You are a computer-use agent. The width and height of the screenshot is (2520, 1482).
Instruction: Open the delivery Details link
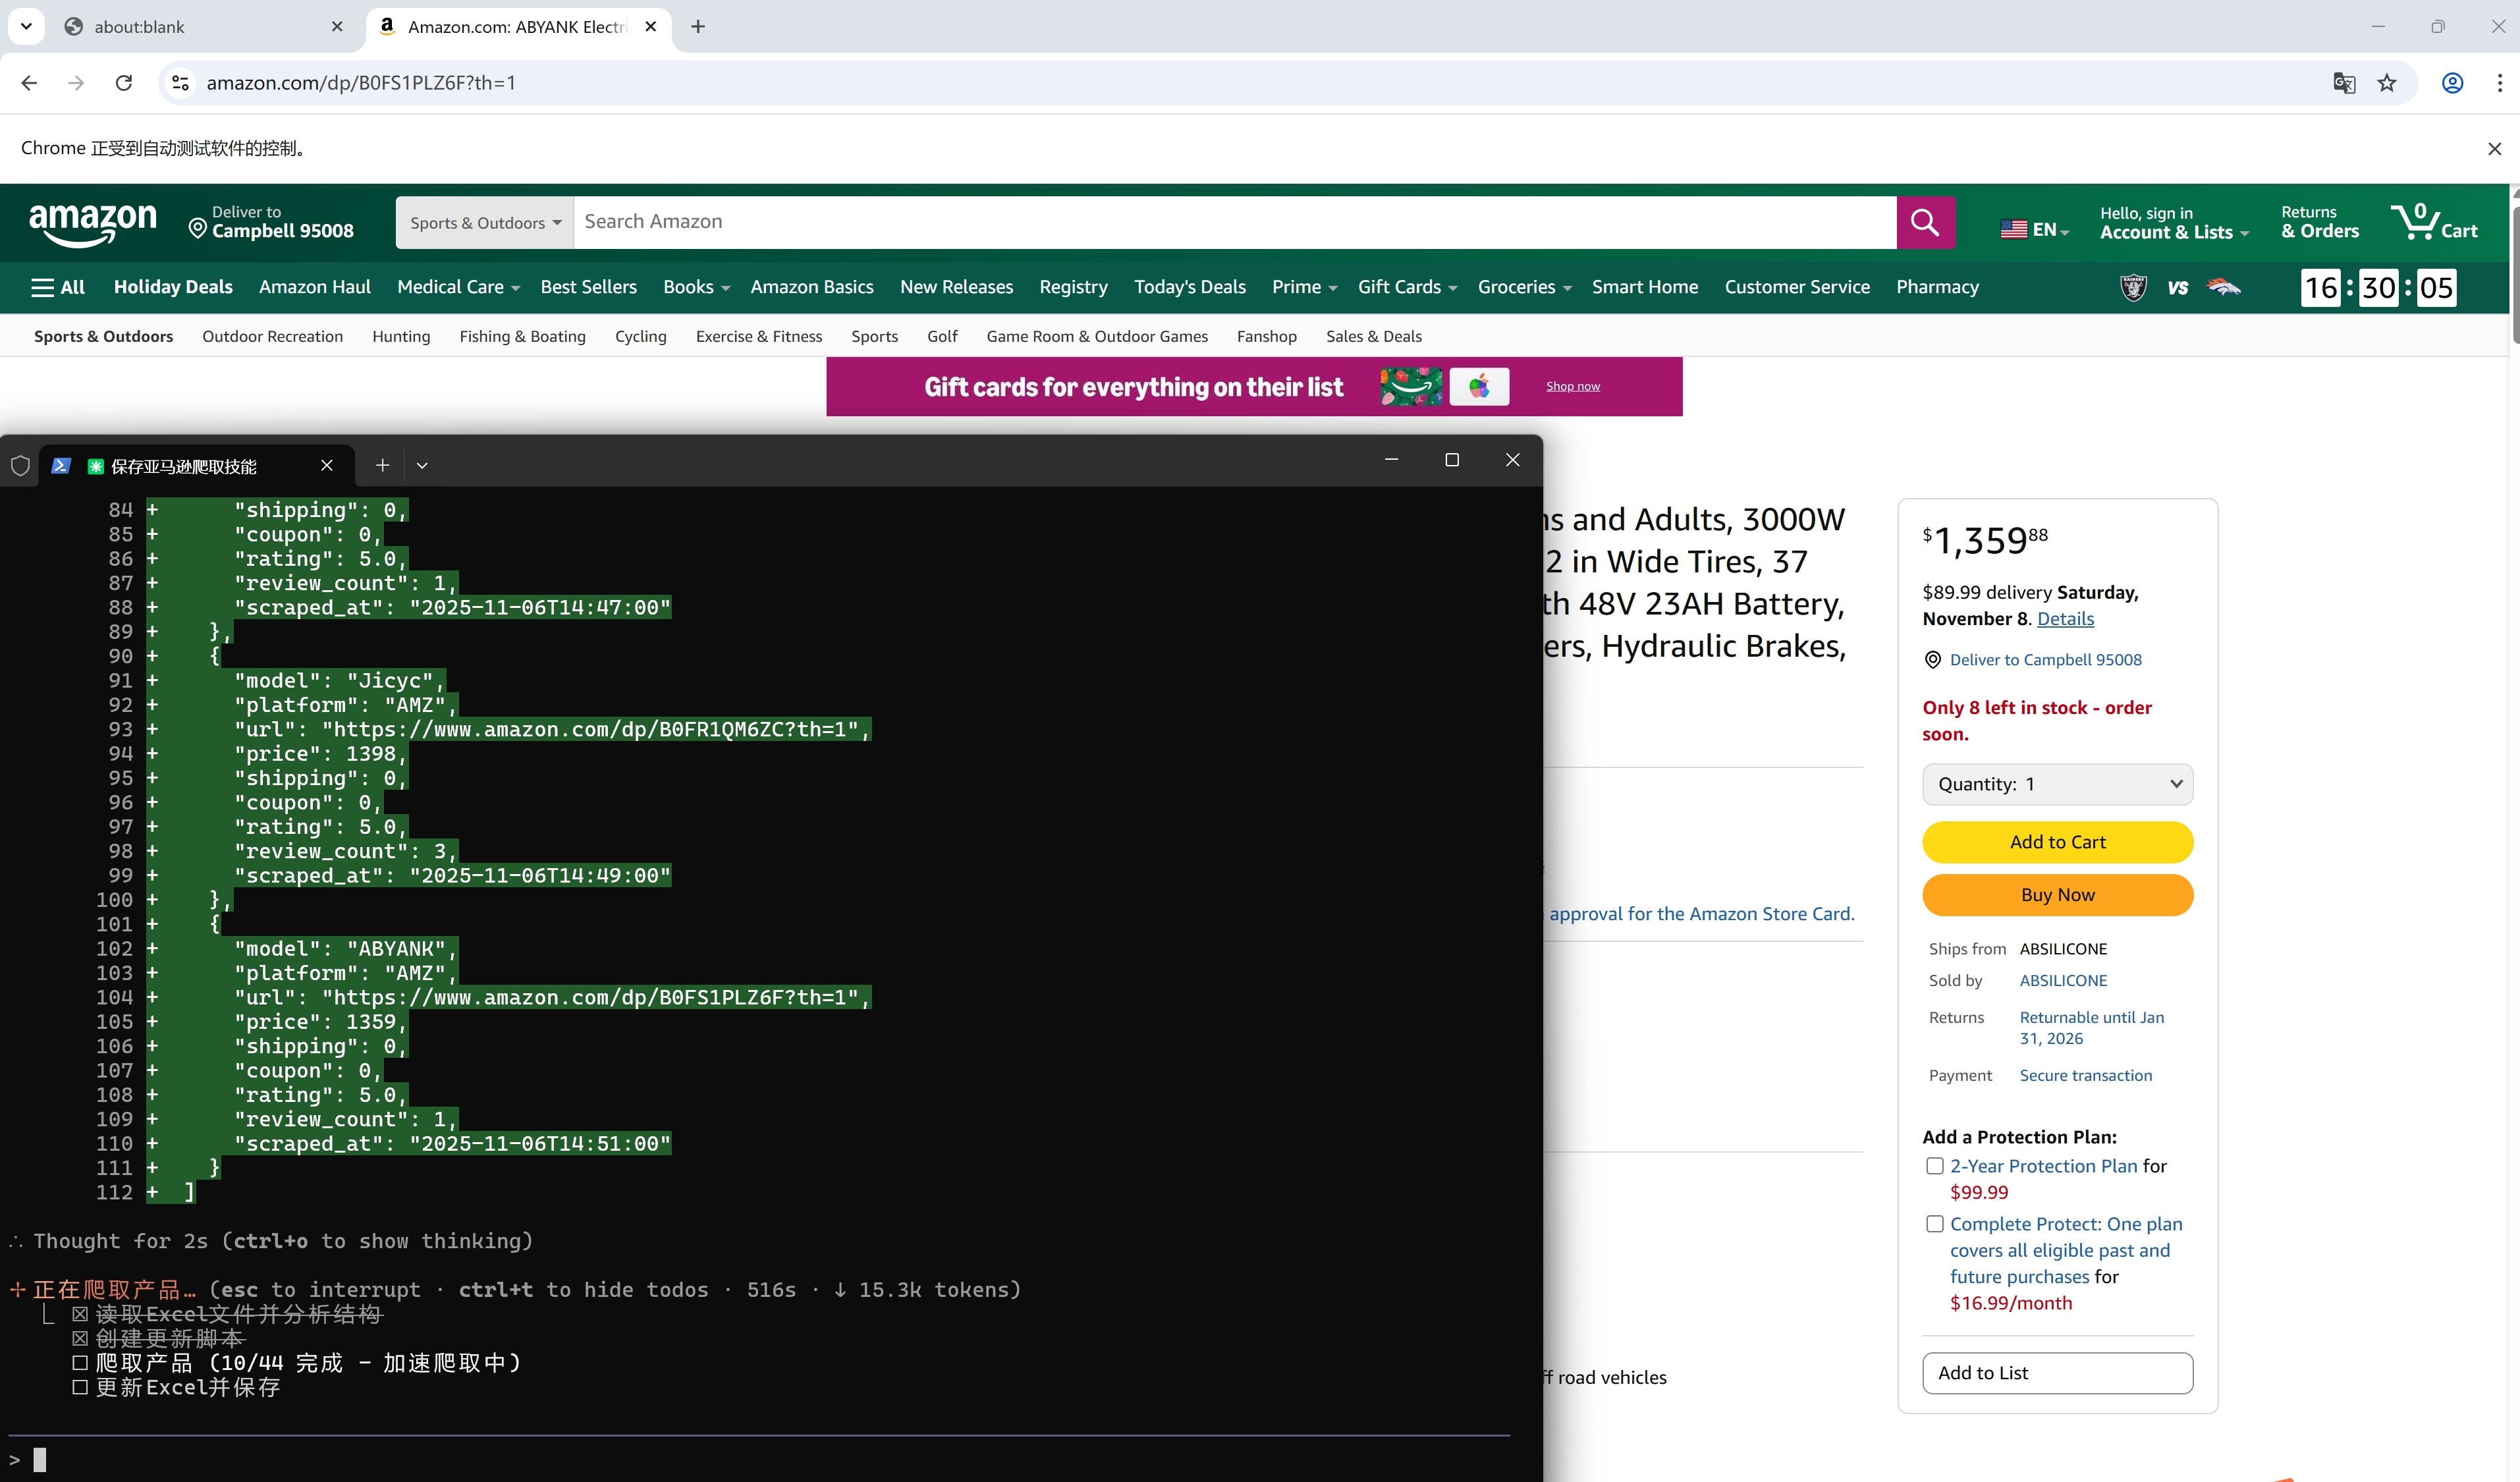(2065, 619)
